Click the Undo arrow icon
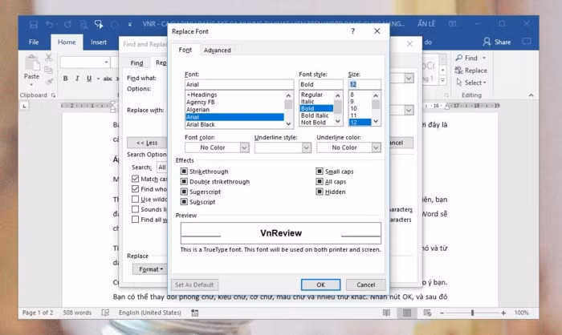 click(47, 26)
